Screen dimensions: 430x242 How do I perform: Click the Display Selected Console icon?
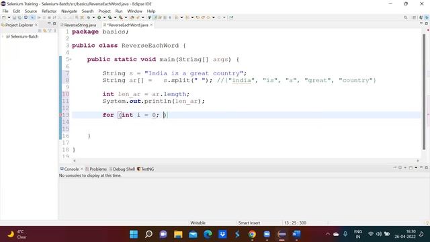[x=400, y=167]
